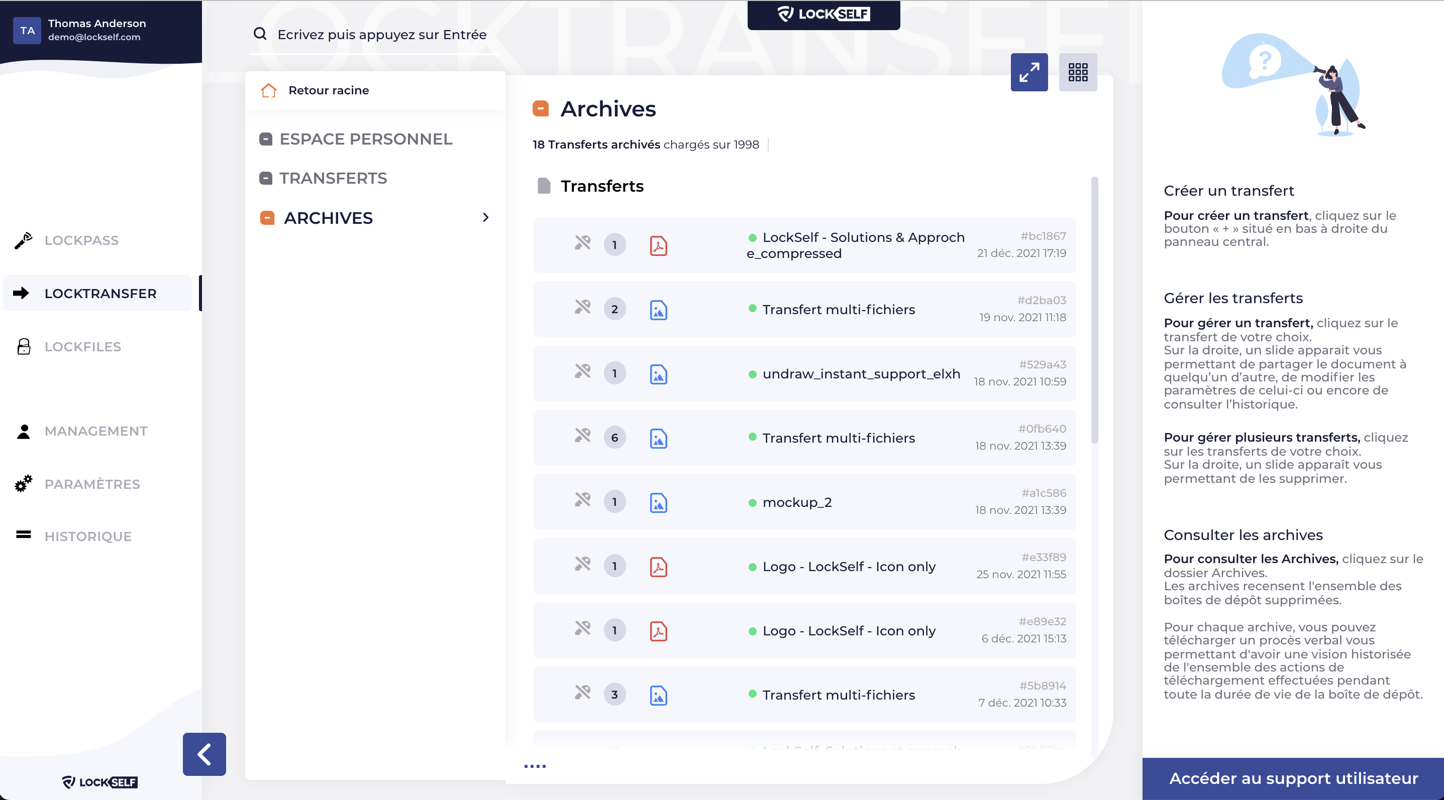Click the 3 files badge on #5b8914
Viewport: 1444px width, 800px height.
point(614,695)
